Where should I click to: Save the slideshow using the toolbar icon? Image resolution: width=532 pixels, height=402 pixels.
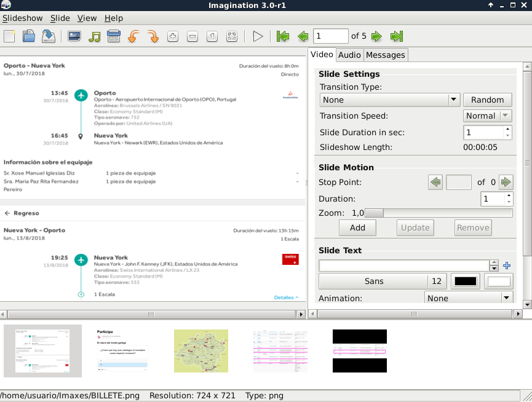click(x=49, y=36)
